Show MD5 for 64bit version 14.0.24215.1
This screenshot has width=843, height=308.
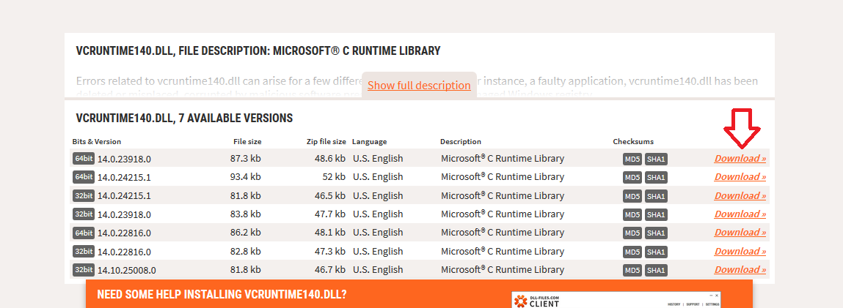point(632,177)
